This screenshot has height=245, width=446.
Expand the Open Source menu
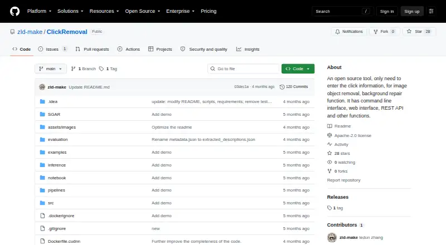tap(143, 11)
